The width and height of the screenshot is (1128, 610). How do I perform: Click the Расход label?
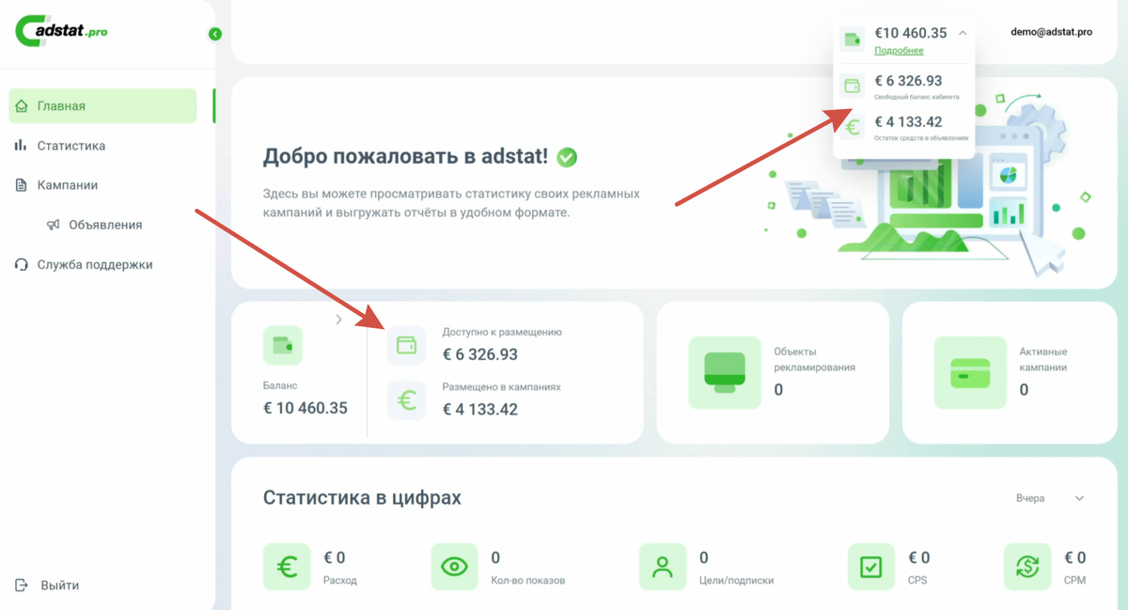(340, 580)
